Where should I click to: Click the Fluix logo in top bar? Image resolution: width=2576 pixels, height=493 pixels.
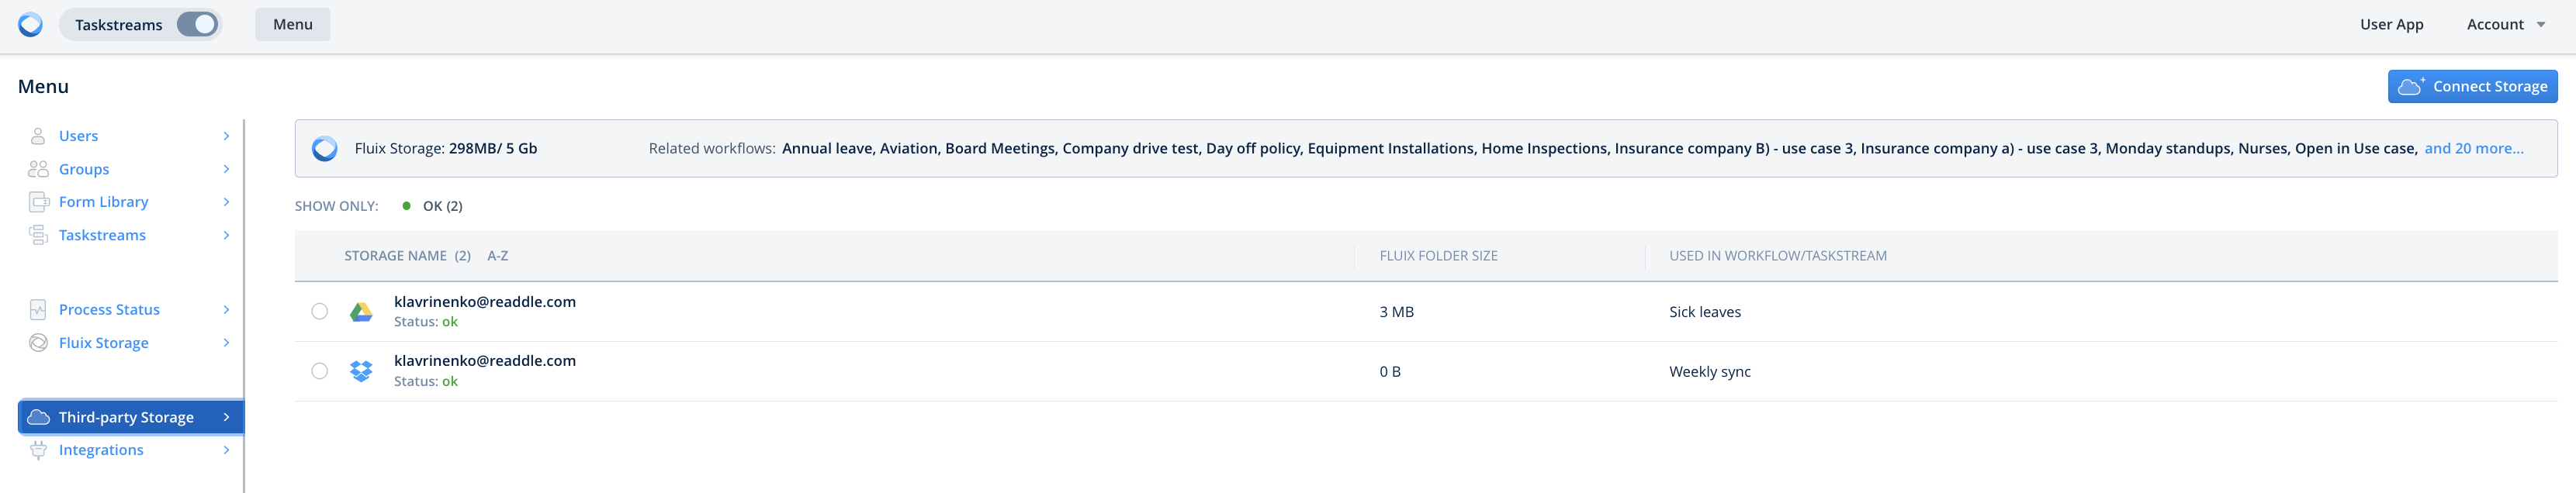[x=31, y=25]
